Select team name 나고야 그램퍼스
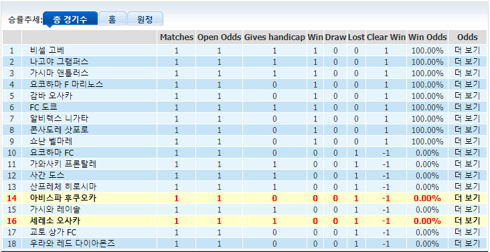Viewport: 490px width, 252px height. pyautogui.click(x=60, y=61)
